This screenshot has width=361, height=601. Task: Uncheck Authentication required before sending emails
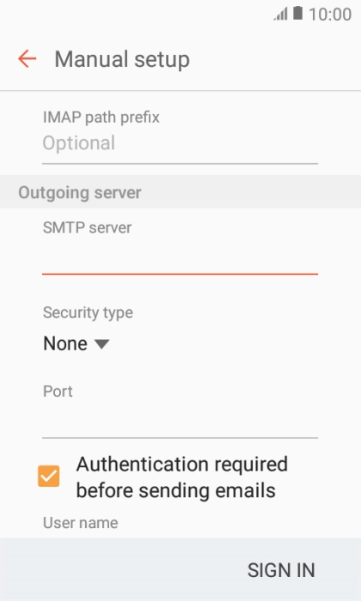click(49, 476)
